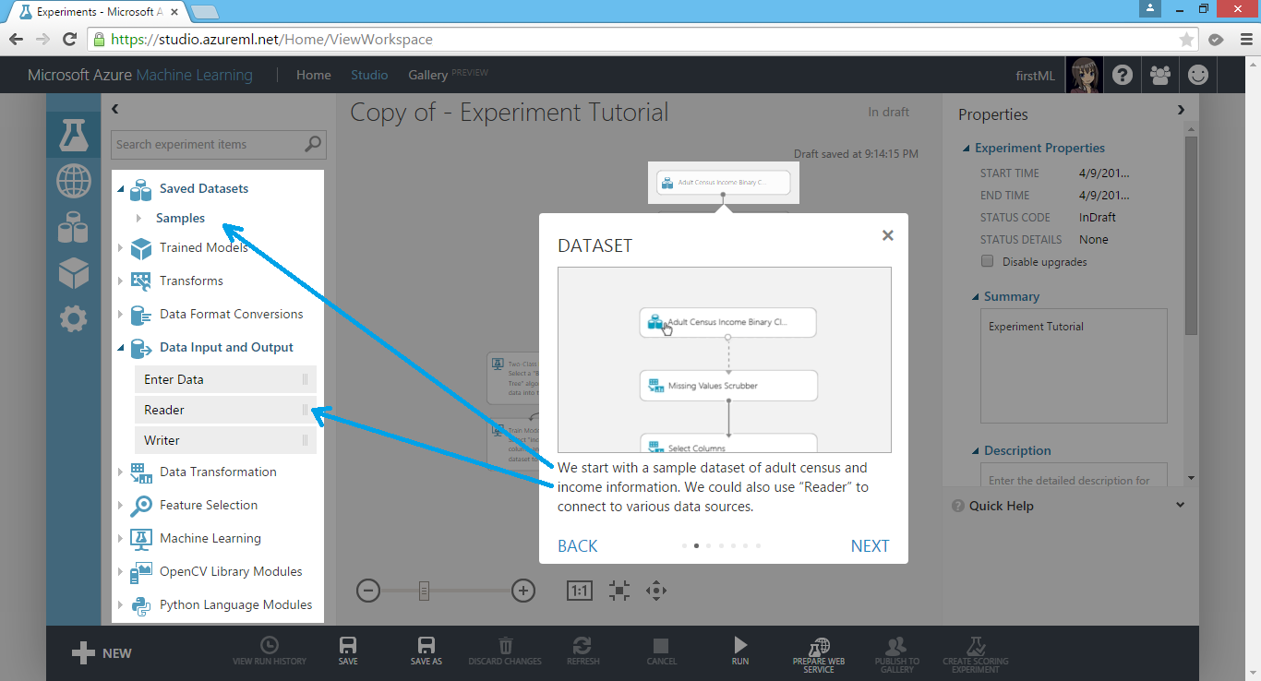Select the Enter Data module
Screen dimensions: 1261x681
225,379
